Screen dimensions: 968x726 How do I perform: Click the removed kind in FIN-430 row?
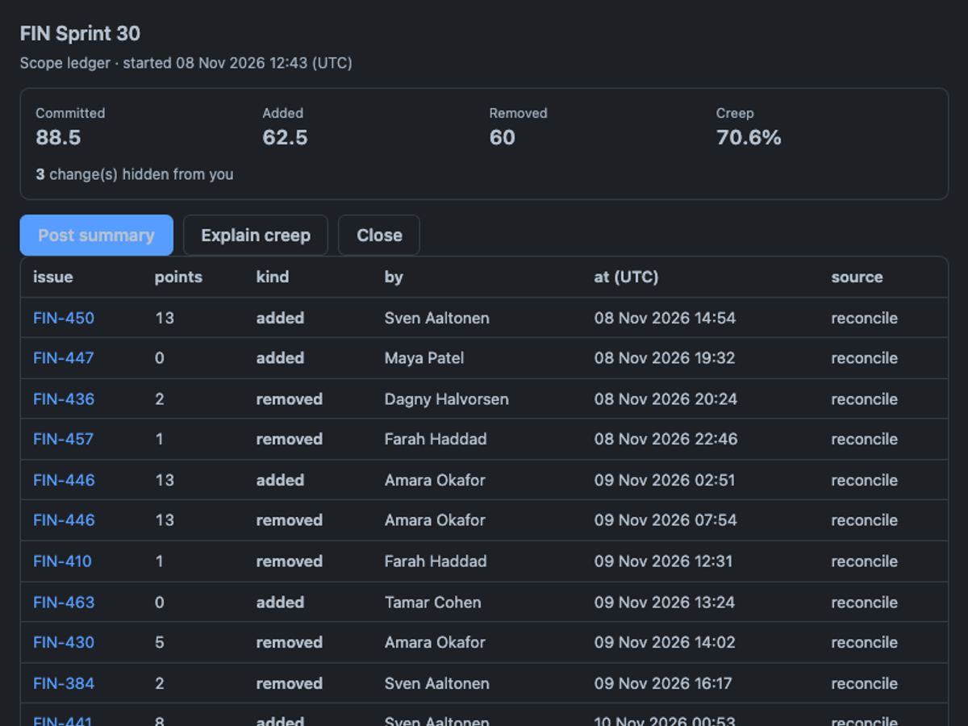290,643
